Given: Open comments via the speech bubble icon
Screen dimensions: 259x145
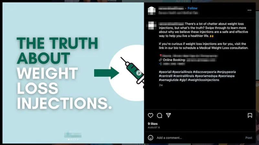Looking at the screenshot, I should [x=159, y=116].
